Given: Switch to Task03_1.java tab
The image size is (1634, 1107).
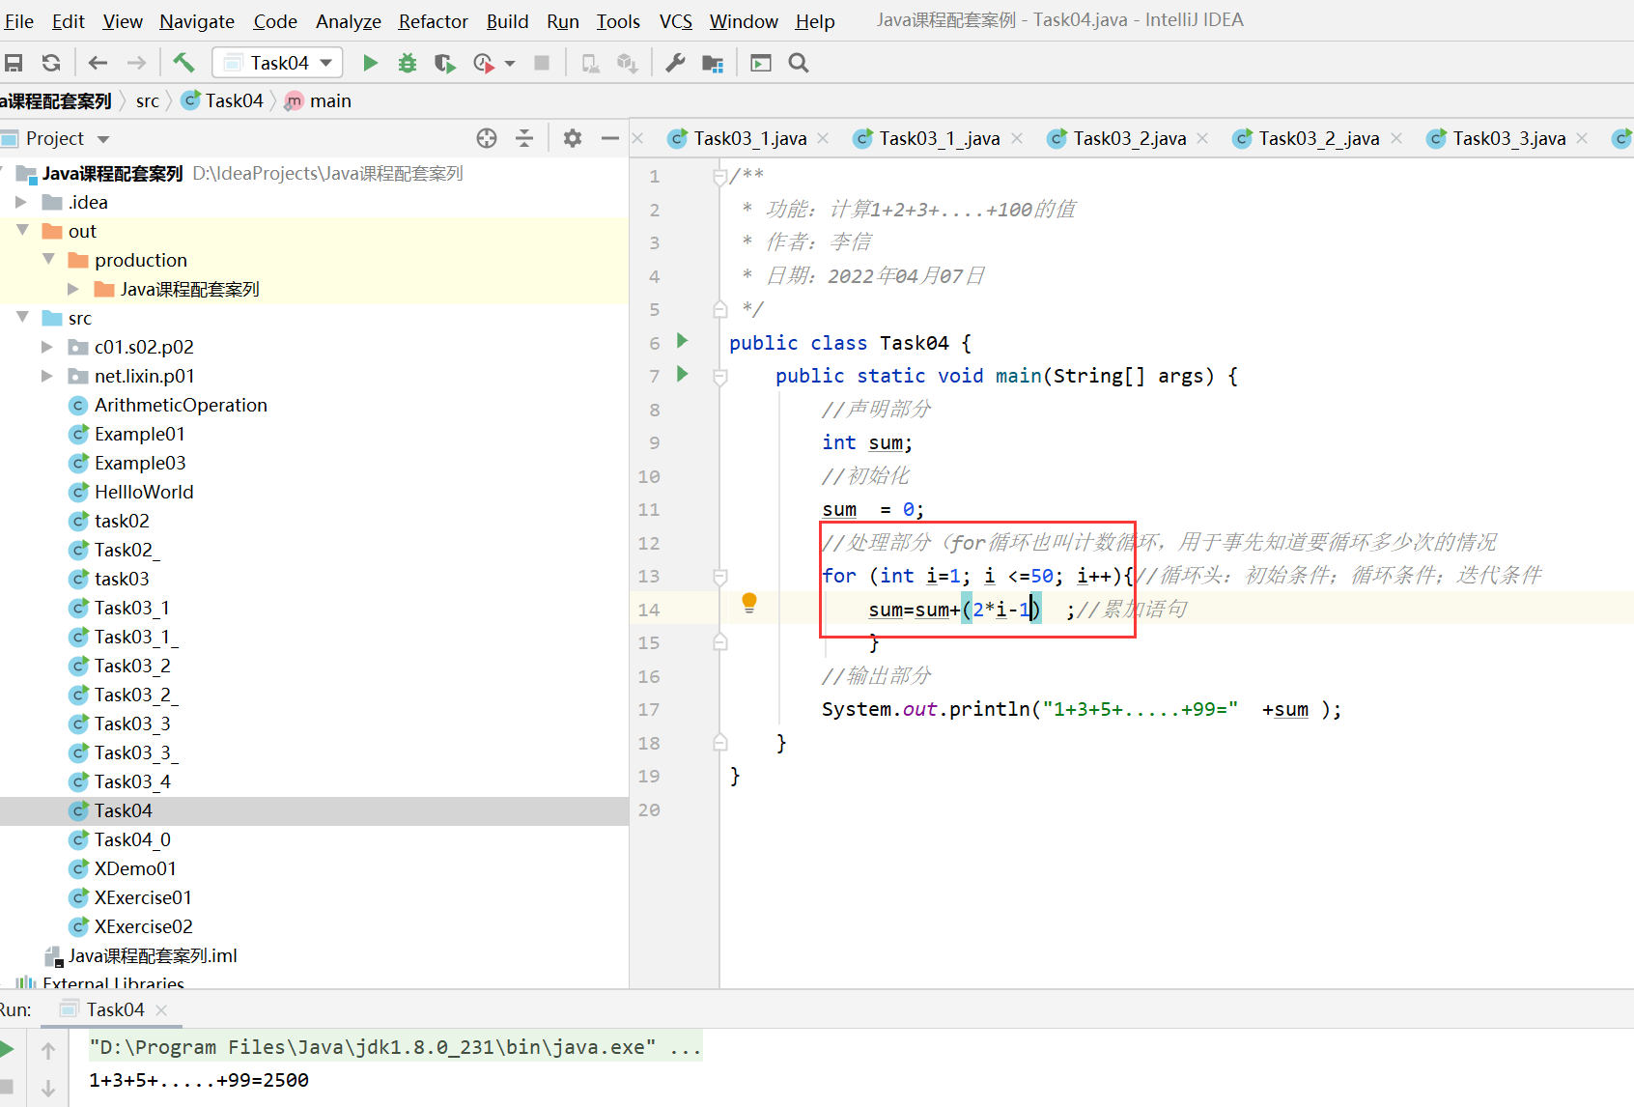Looking at the screenshot, I should click(x=749, y=138).
